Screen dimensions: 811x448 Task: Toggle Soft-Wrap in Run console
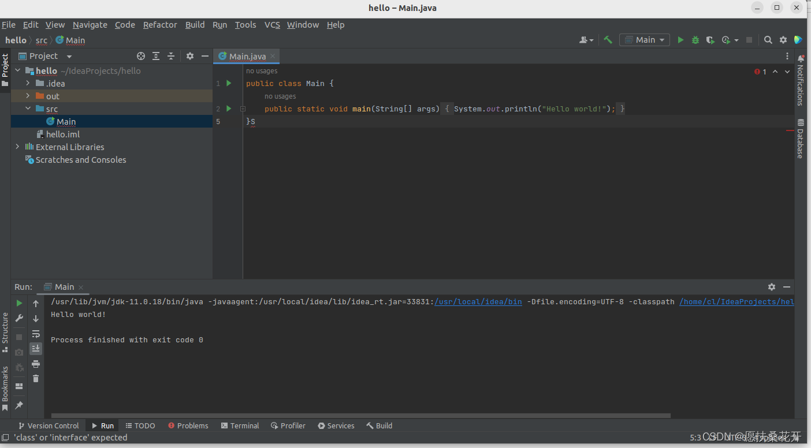pos(36,334)
